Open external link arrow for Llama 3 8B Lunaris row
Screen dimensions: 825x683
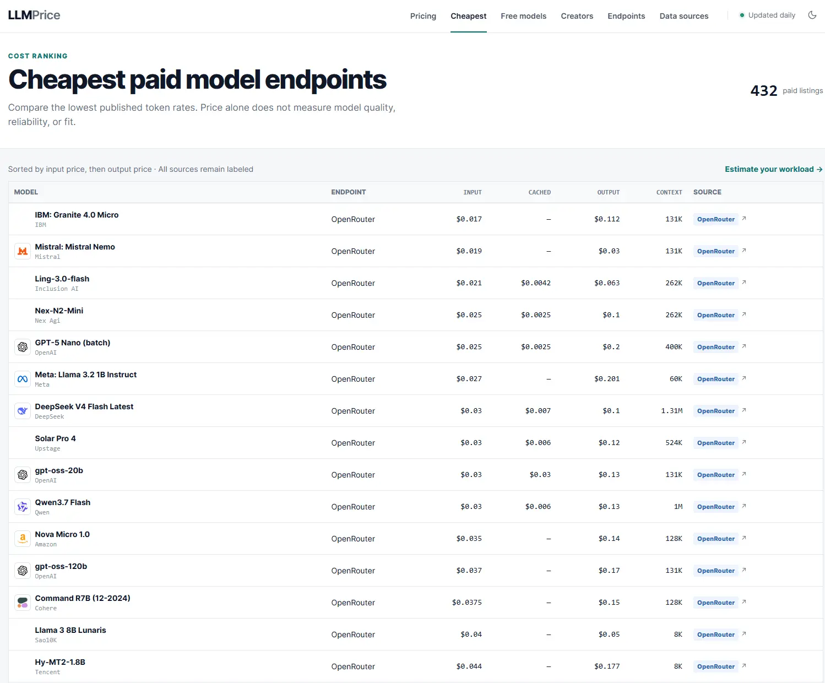pyautogui.click(x=744, y=634)
